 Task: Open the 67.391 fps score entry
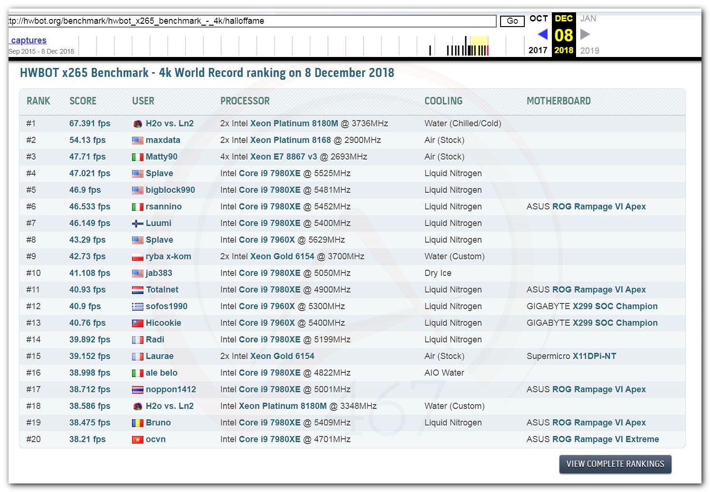[x=90, y=123]
